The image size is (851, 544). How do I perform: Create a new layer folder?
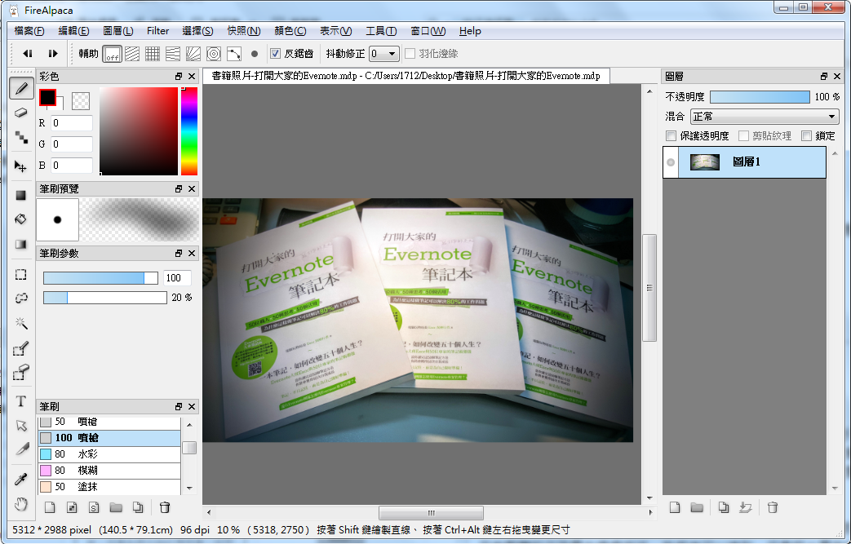pos(697,507)
